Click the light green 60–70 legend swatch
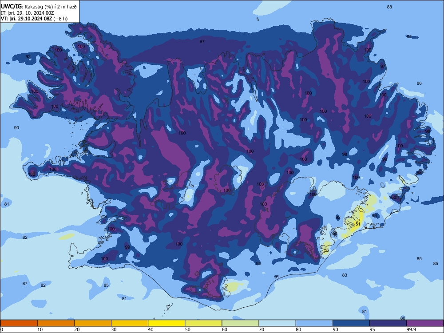This screenshot has width=444, height=333. pyautogui.click(x=240, y=323)
